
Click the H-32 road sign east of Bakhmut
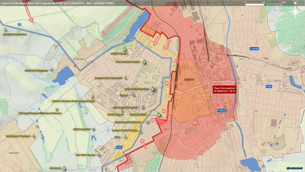[269, 87]
